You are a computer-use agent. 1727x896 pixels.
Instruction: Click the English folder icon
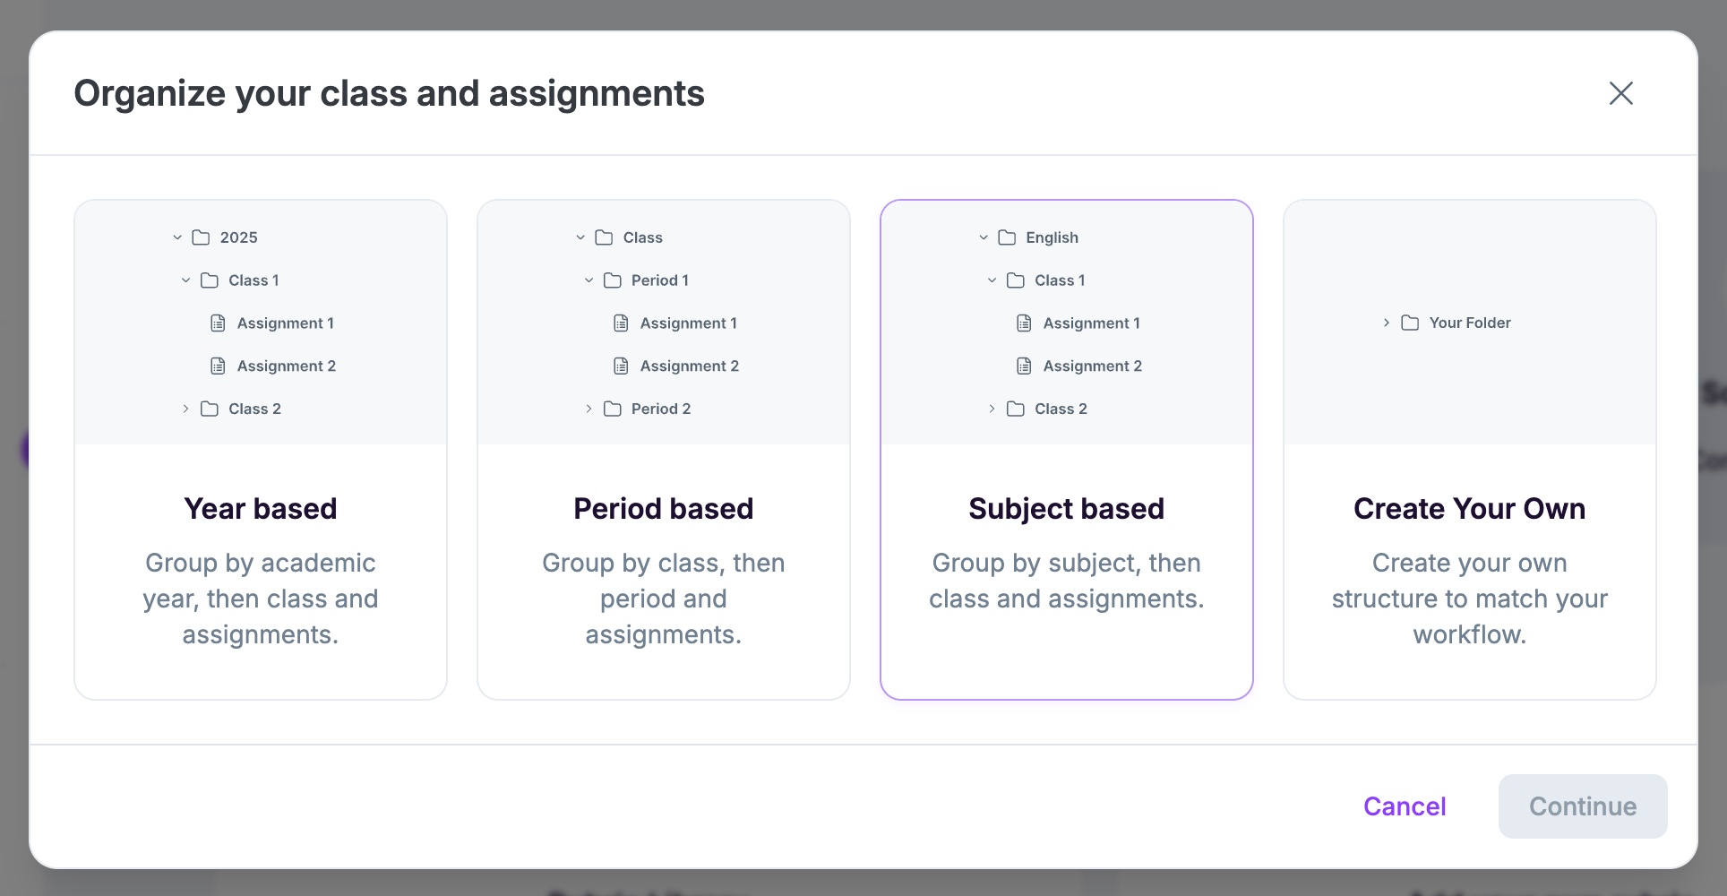[x=1007, y=237]
